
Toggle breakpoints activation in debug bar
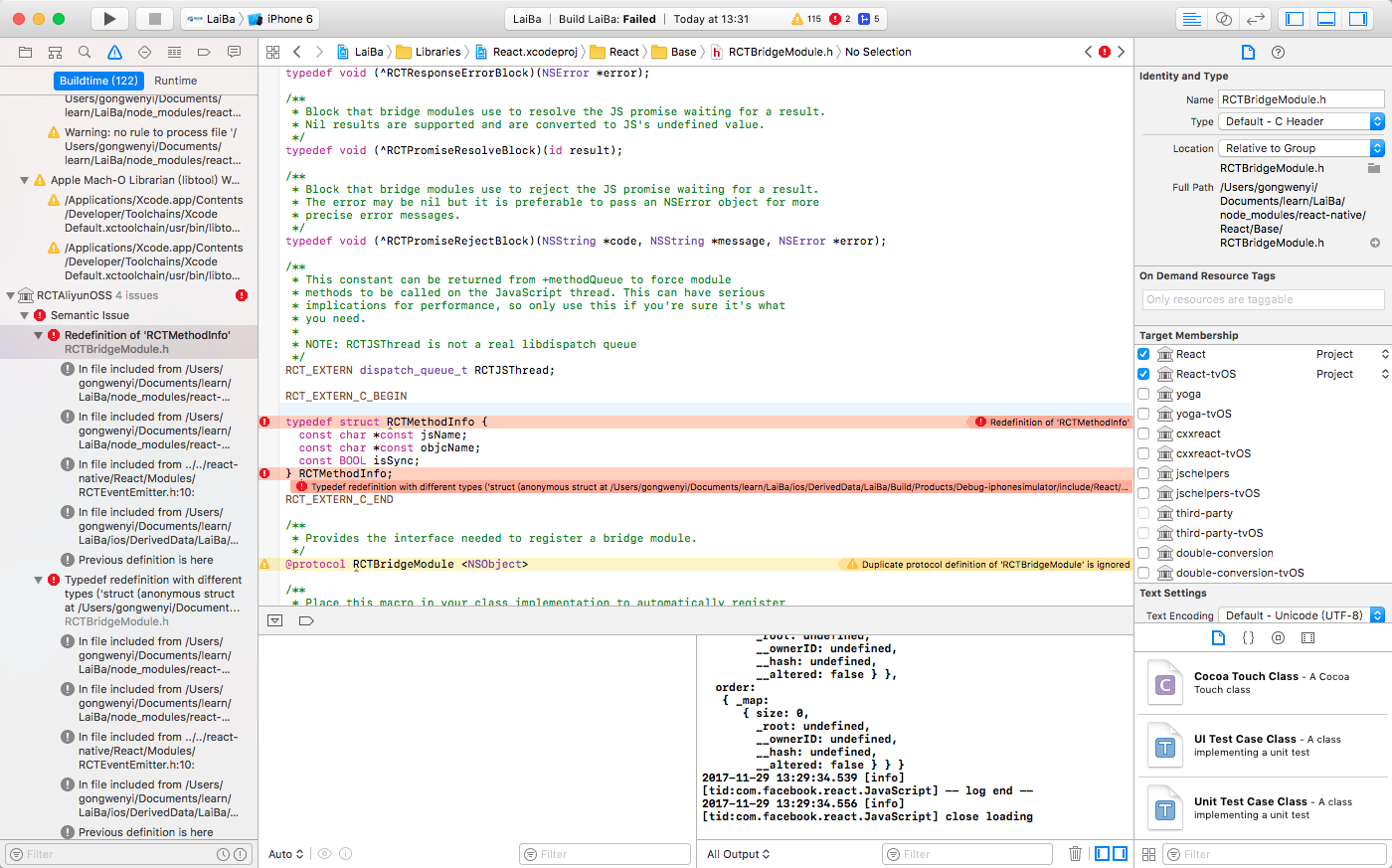coord(306,620)
